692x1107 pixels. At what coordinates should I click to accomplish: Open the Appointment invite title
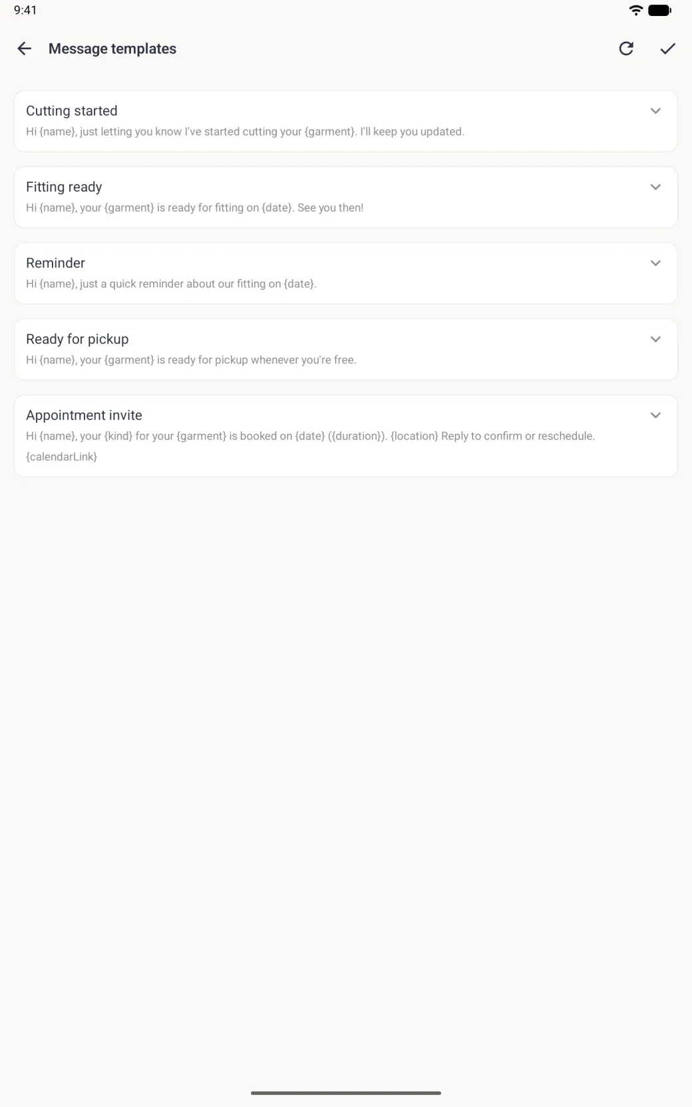pyautogui.click(x=84, y=416)
